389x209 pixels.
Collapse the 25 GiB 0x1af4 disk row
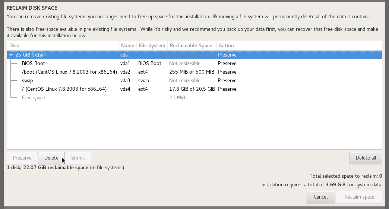tap(11, 55)
